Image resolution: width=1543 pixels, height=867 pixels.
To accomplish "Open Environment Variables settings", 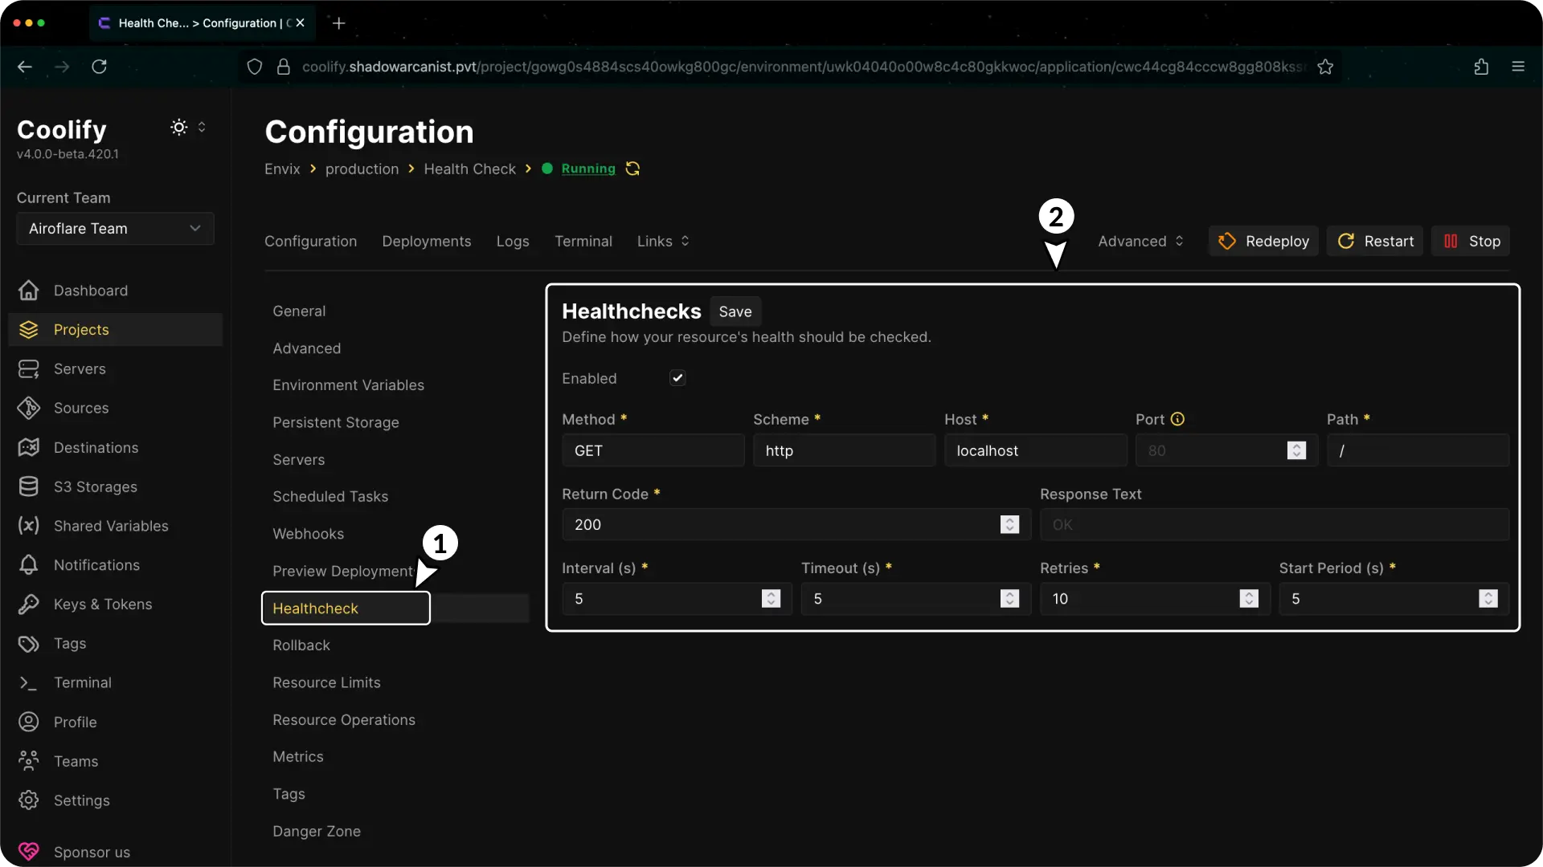I will tap(348, 385).
